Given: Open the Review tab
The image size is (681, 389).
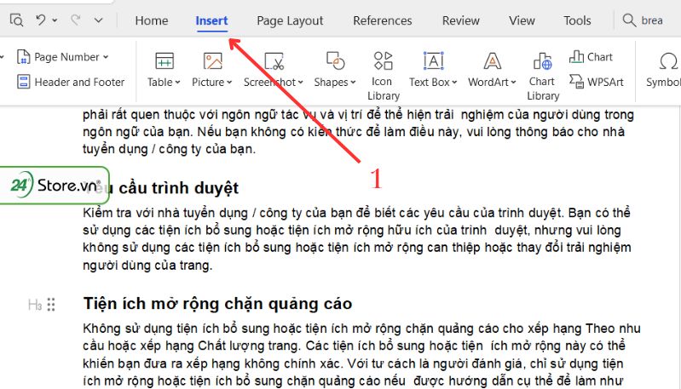Looking at the screenshot, I should [461, 20].
